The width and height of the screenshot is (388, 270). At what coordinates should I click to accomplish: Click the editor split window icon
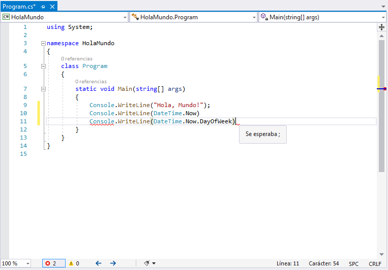(x=381, y=27)
